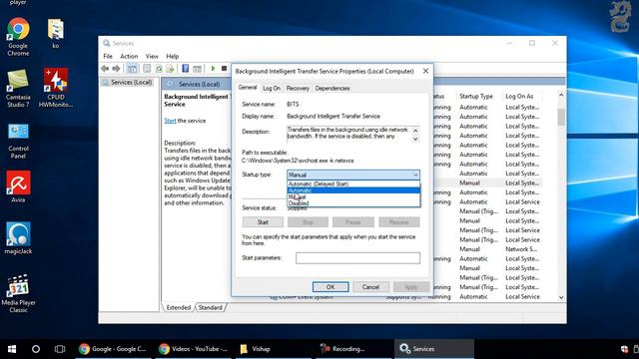
Task: Close the BITS properties dialog
Action: 425,71
